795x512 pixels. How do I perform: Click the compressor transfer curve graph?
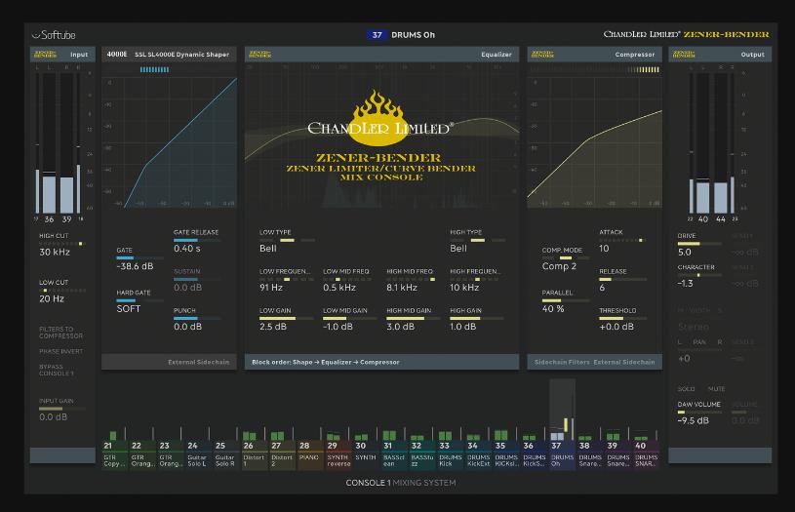pos(594,141)
